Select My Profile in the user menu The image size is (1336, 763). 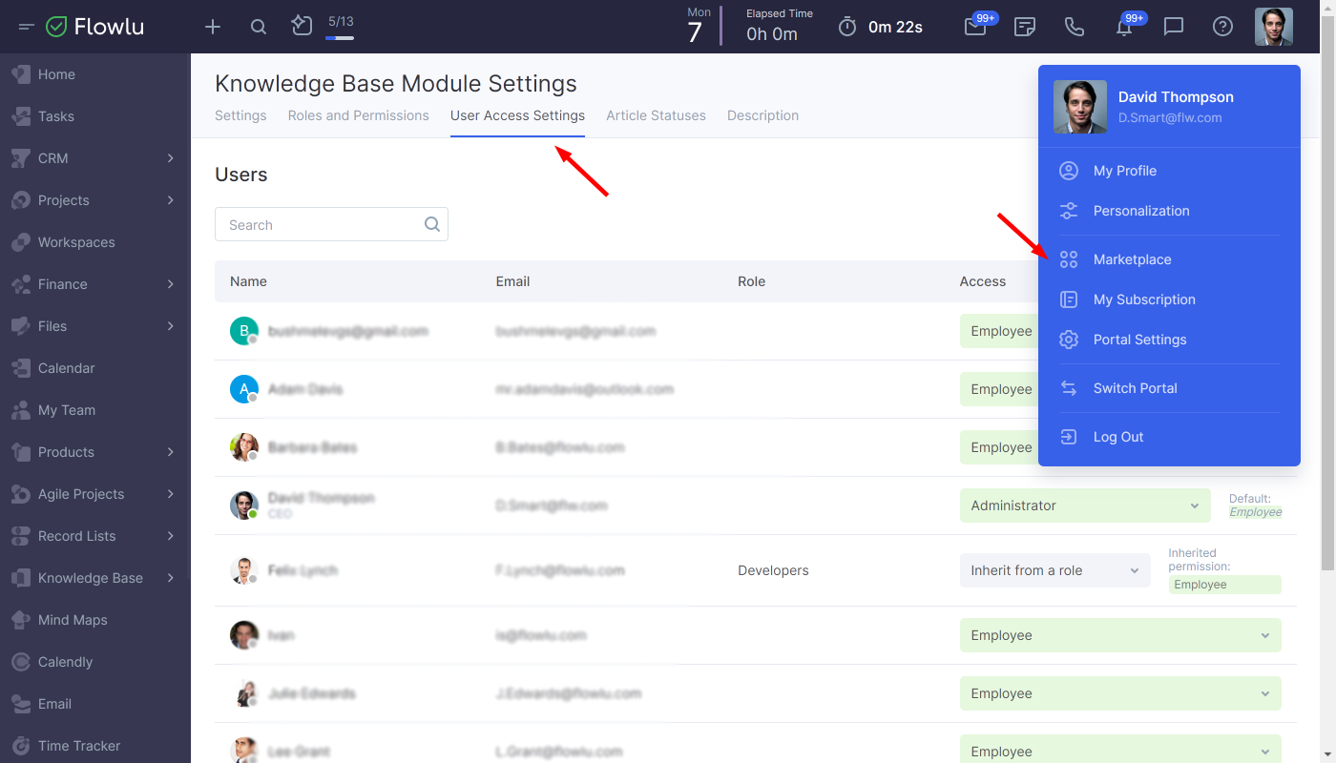pyautogui.click(x=1125, y=171)
